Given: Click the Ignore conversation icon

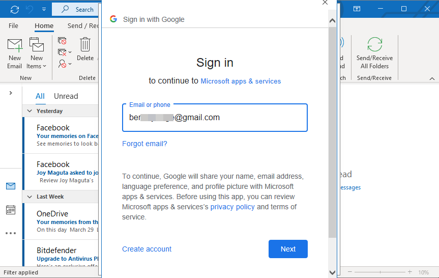Looking at the screenshot, I should [62, 41].
